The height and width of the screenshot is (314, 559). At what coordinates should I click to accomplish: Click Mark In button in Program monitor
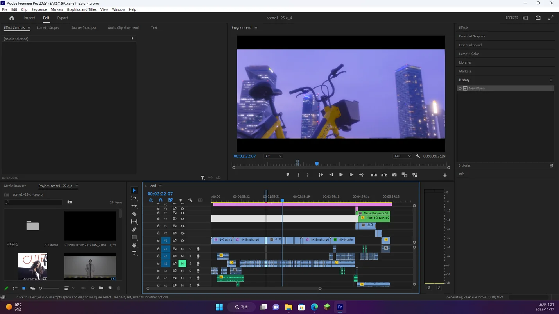pyautogui.click(x=298, y=175)
